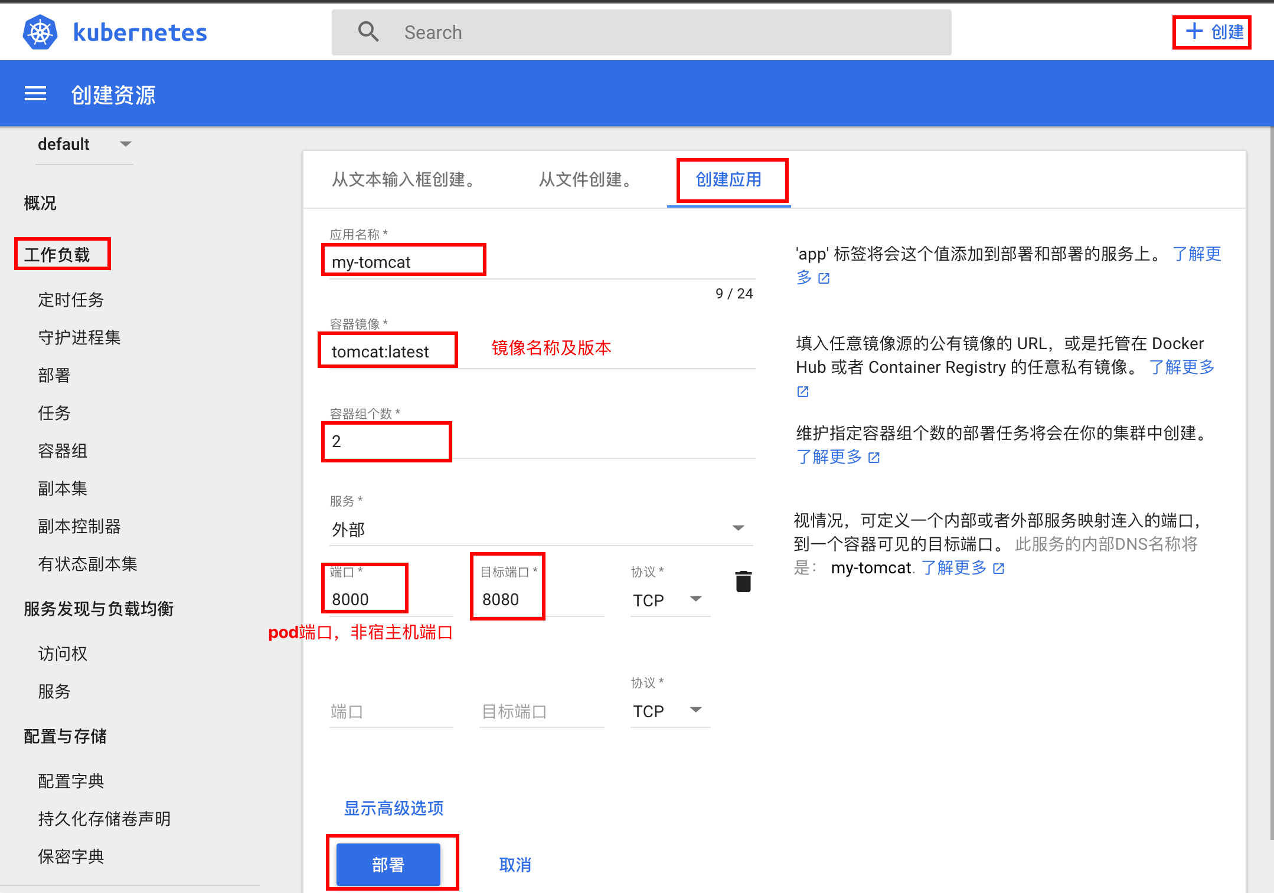Open the external link icon after service DNS help
1274x893 pixels.
click(999, 569)
